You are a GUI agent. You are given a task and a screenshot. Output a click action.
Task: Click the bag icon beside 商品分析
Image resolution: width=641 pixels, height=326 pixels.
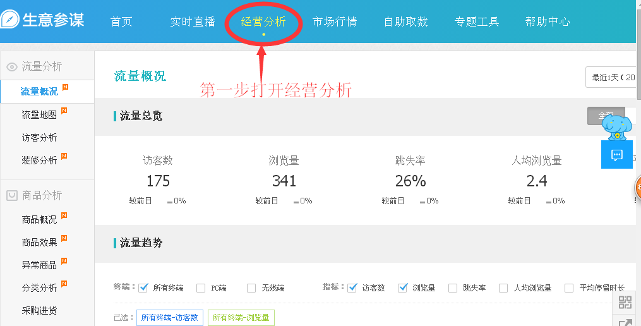click(12, 195)
